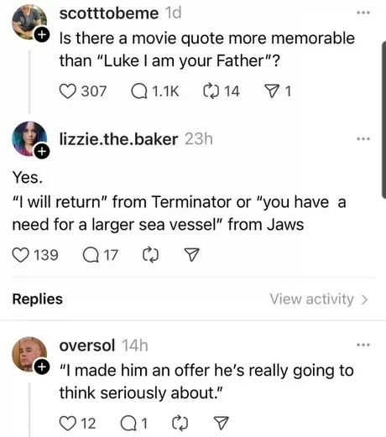
Task: Repost scotttobeme's post showing 14 reposts
Action: click(211, 91)
